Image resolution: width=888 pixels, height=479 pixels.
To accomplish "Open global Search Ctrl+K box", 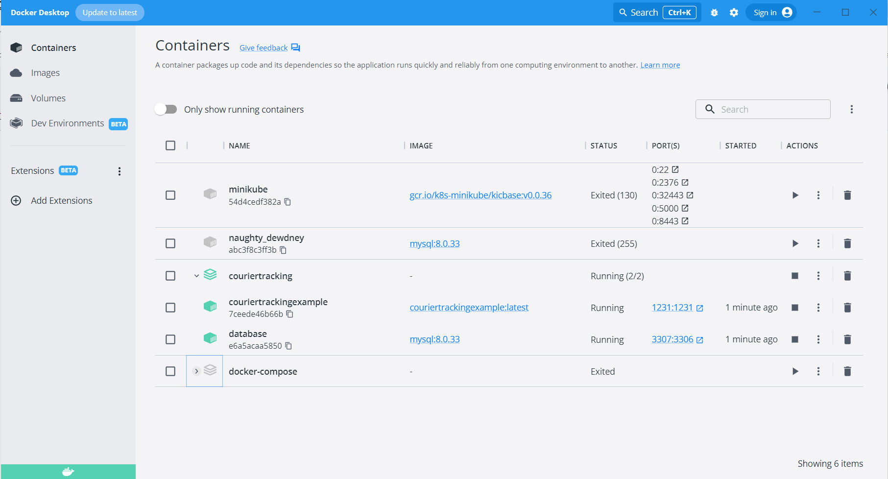I will 657,13.
